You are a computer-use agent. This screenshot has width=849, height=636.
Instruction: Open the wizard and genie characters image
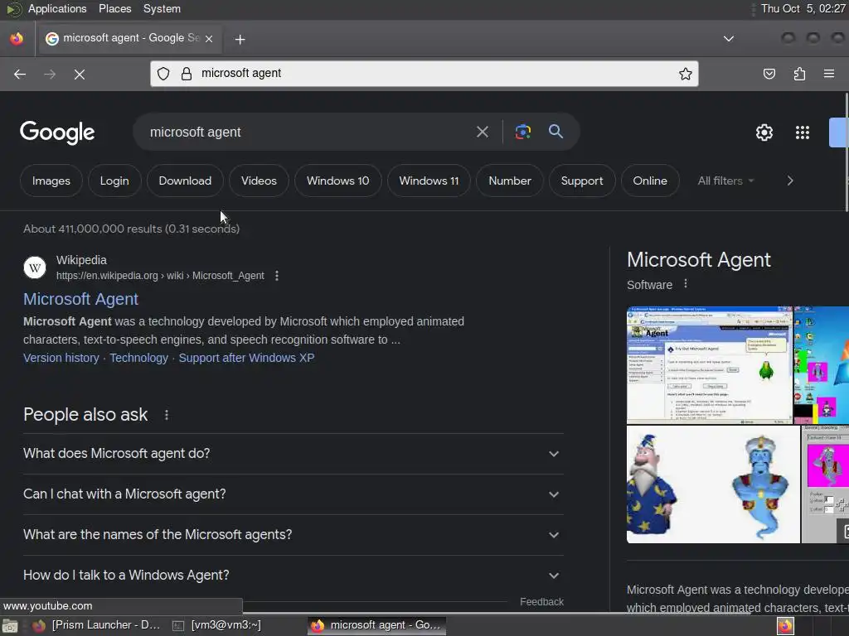click(x=713, y=484)
